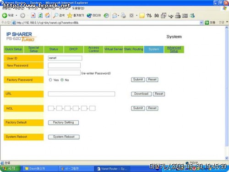Select the System tab
Screen dimensions: 229x172
154,49
